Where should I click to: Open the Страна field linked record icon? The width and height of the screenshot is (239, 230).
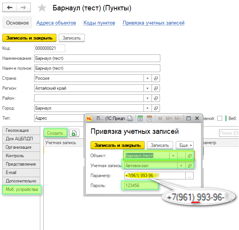156,78
